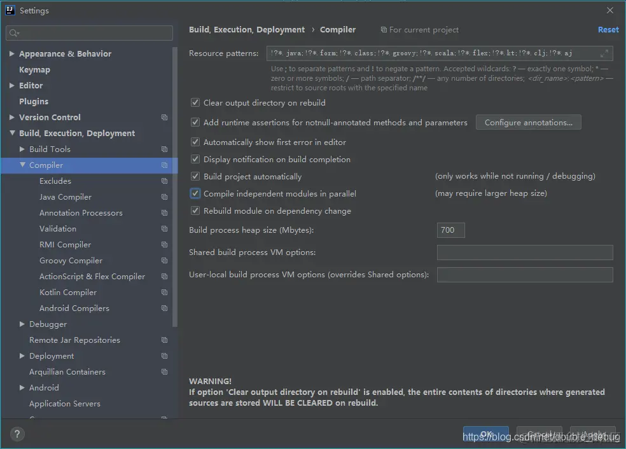Toggle Display notification on build completion
The image size is (626, 449).
[195, 159]
